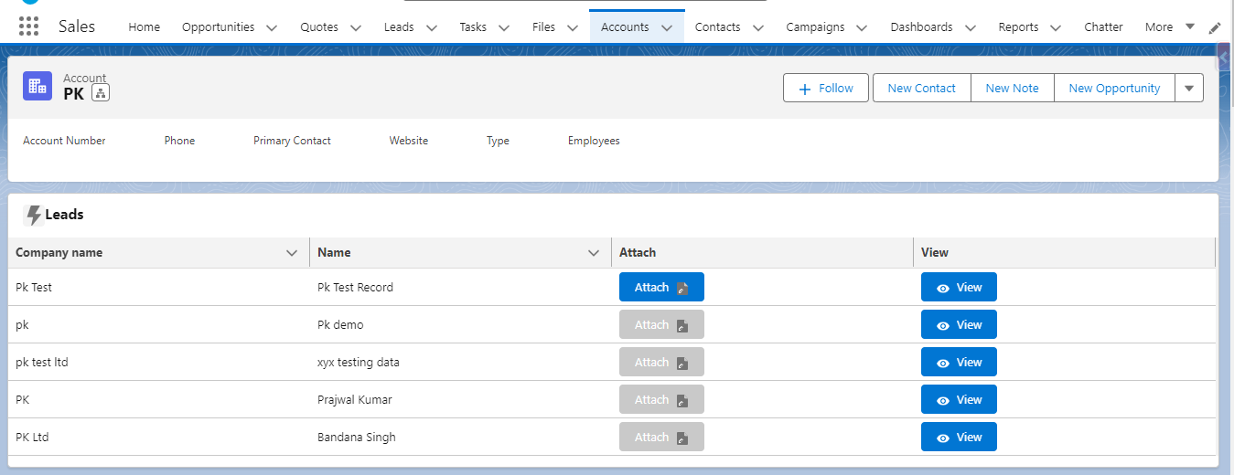The height and width of the screenshot is (475, 1234).
Task: Click the Follow button
Action: [x=825, y=89]
